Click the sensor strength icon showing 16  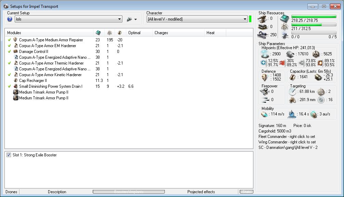point(321,100)
